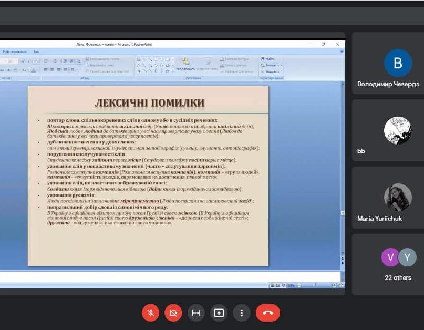Open the second ribbon tab after Review

coord(36,52)
